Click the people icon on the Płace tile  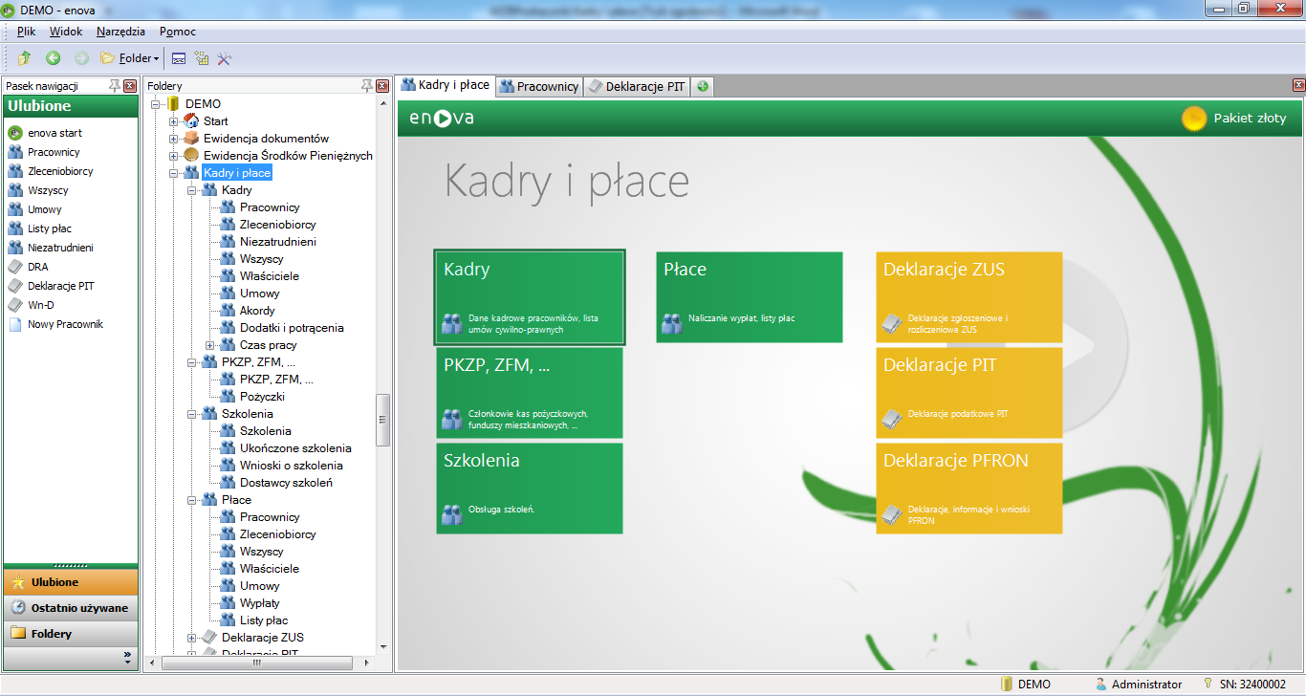[x=672, y=323]
